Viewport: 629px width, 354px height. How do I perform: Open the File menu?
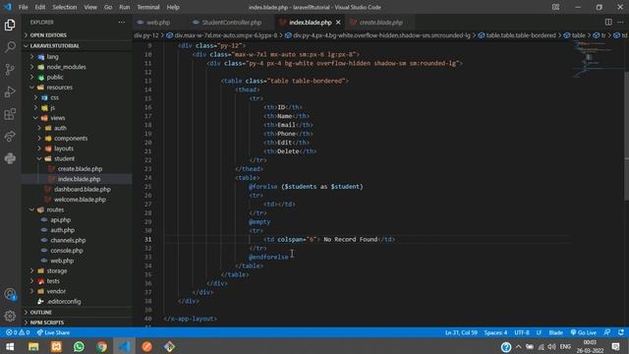point(24,7)
